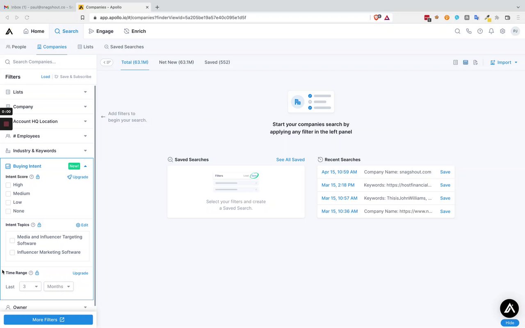This screenshot has height=328, width=525.
Task: Check Influencer Marketing Software topic
Action: coord(12,253)
